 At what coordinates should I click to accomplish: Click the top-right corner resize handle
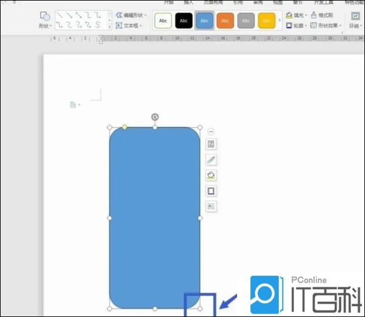click(x=200, y=128)
